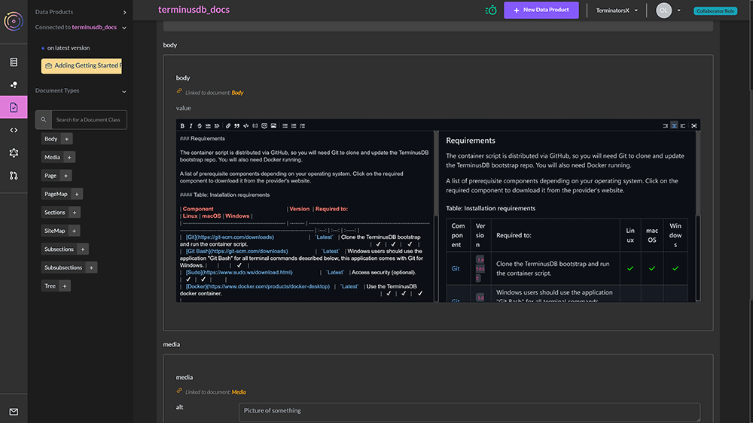Select the Page document type
Screen dimensions: 753x423
point(50,175)
